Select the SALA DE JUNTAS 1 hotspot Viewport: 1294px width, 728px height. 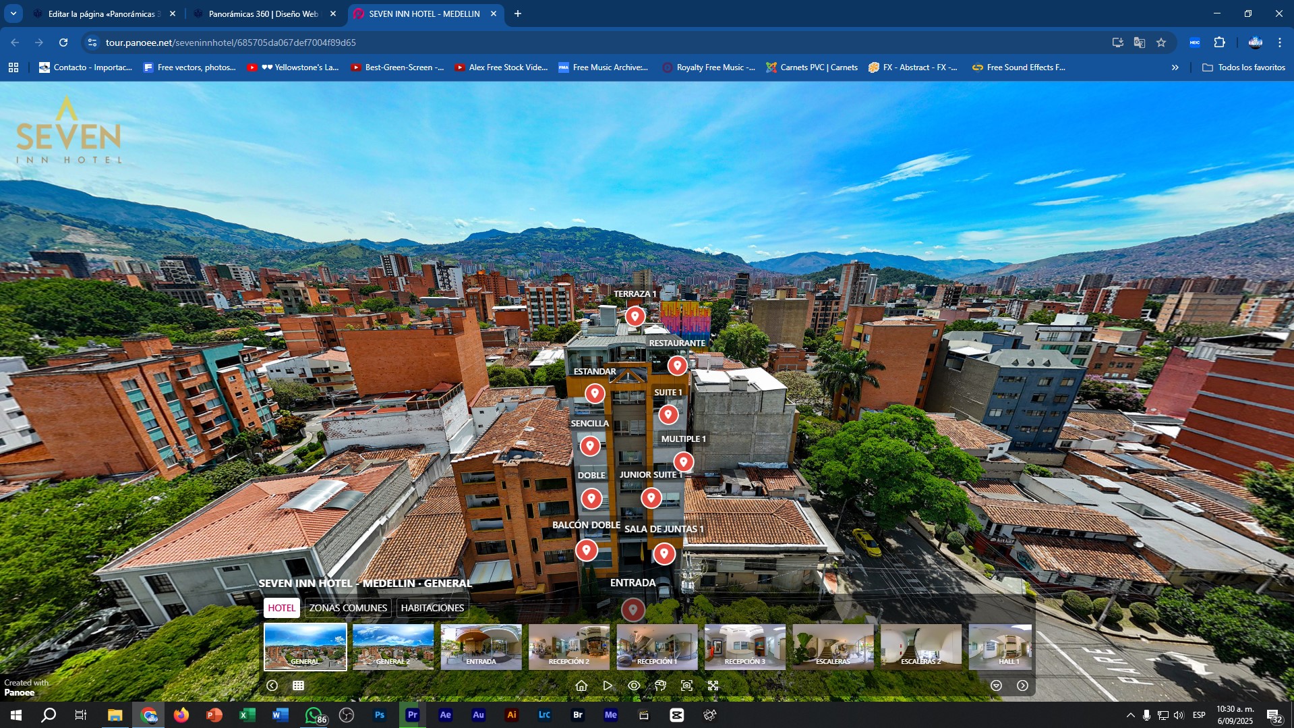pyautogui.click(x=664, y=554)
